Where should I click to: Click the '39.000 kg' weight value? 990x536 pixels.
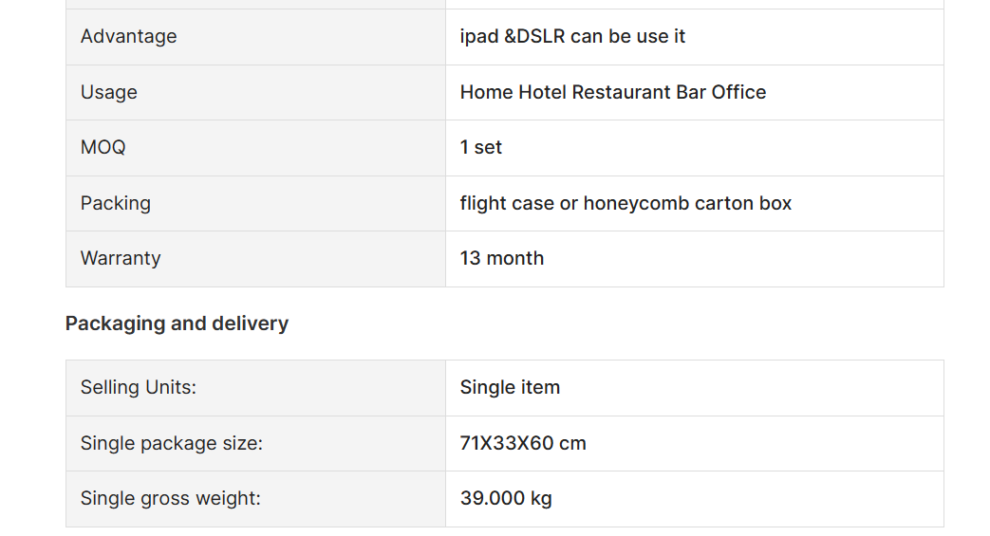point(506,498)
